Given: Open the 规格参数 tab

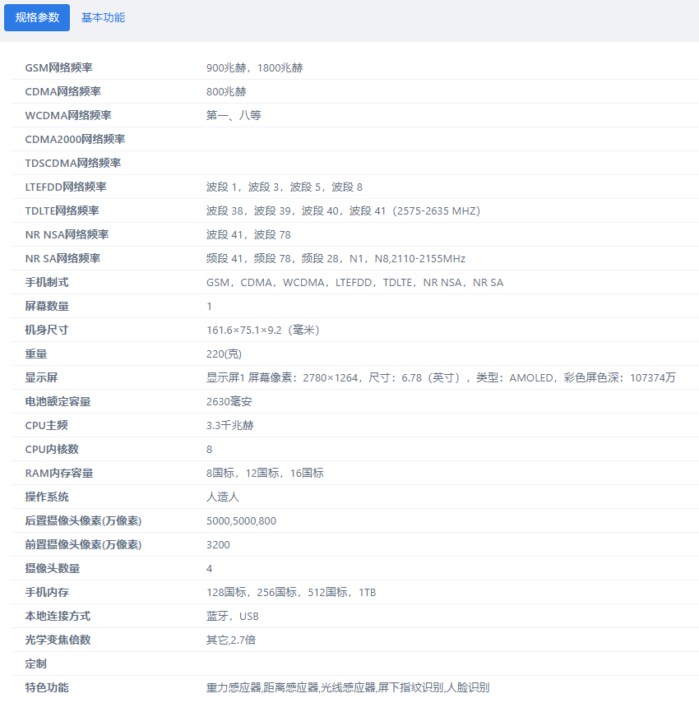Looking at the screenshot, I should pyautogui.click(x=37, y=18).
